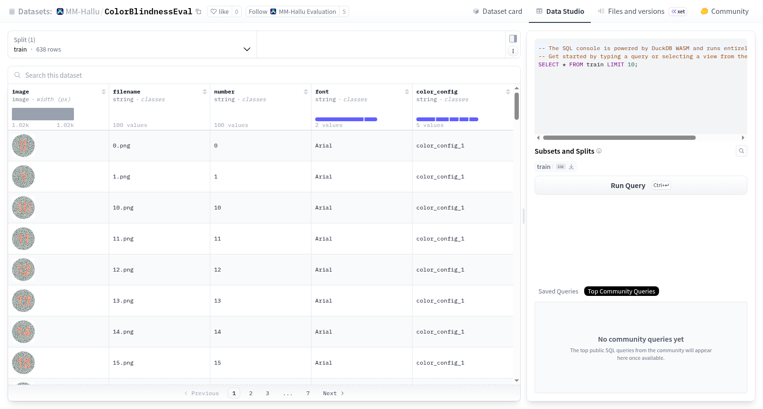The width and height of the screenshot is (763, 409).
Task: Click the Search this dataset field
Action: (x=264, y=75)
